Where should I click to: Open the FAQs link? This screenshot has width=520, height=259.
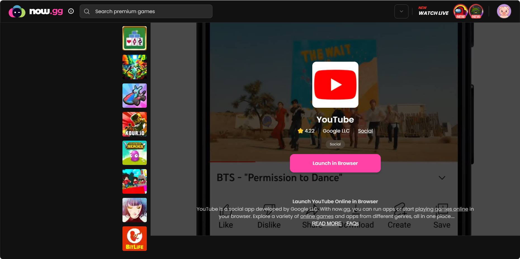point(352,224)
